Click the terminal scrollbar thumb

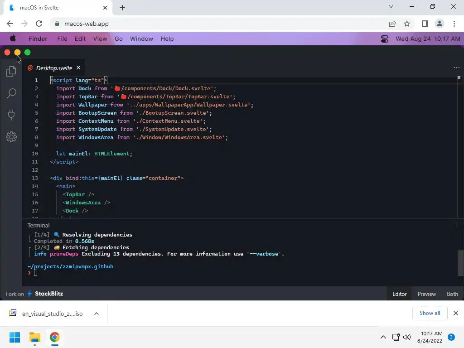pyautogui.click(x=460, y=263)
